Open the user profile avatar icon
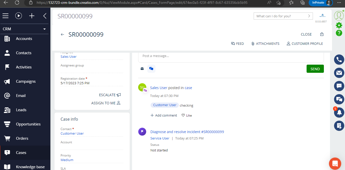This screenshot has height=170, width=345. (339, 16)
